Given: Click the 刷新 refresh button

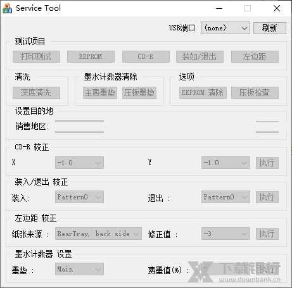Looking at the screenshot, I should pyautogui.click(x=270, y=28).
